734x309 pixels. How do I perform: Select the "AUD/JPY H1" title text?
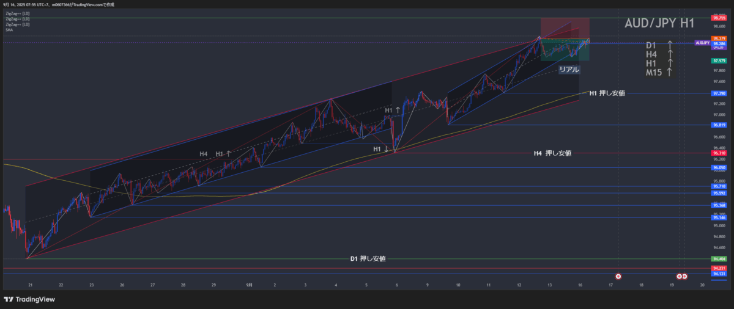click(659, 24)
